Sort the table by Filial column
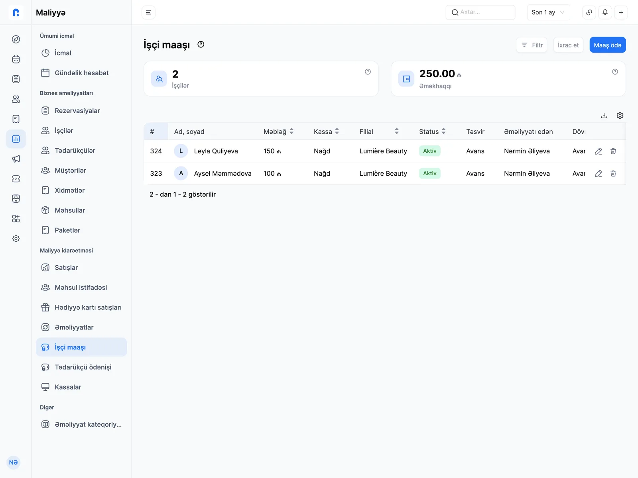This screenshot has width=638, height=478. click(397, 131)
